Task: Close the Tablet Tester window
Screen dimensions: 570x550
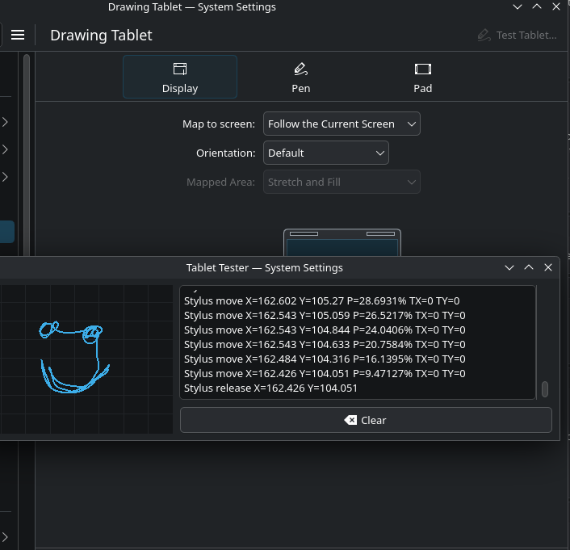Action: click(549, 267)
